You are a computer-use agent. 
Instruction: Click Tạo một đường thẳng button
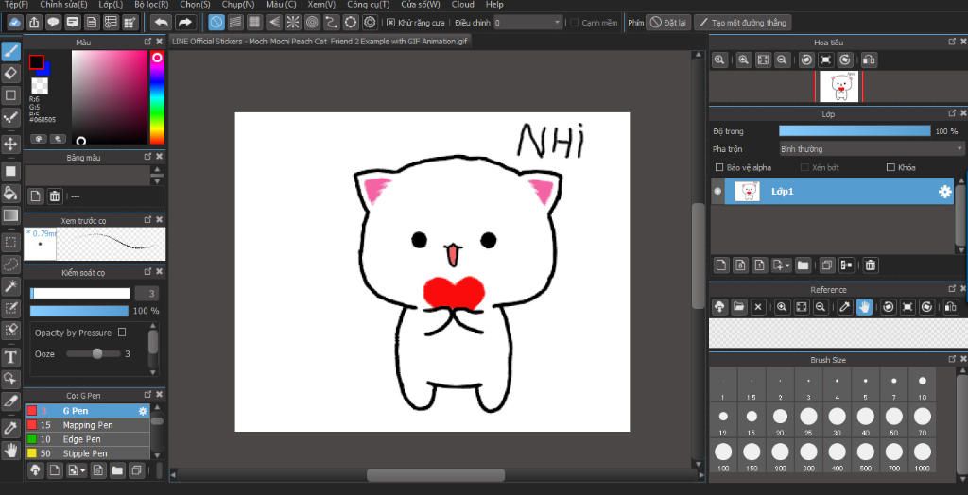743,23
